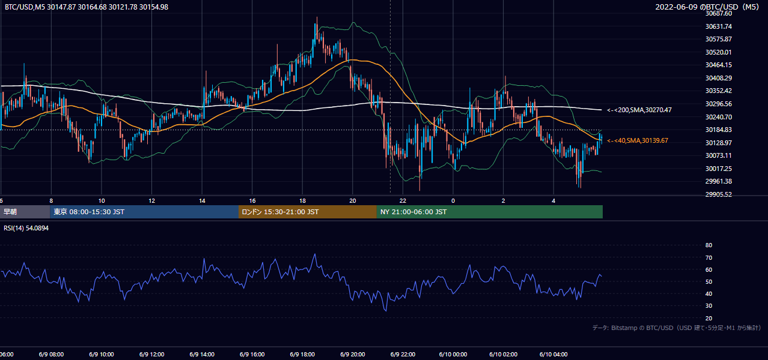Click hour tick 8 under price chart
The width and height of the screenshot is (768, 360).
click(x=51, y=201)
